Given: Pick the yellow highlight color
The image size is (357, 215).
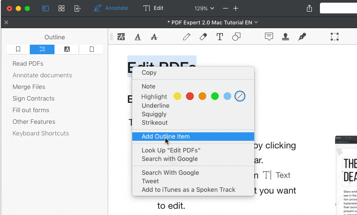Looking at the screenshot, I should coord(177,96).
